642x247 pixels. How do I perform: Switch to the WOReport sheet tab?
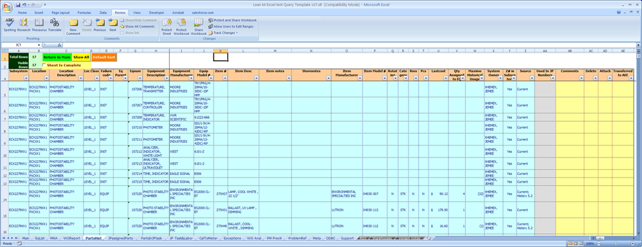pyautogui.click(x=71, y=238)
